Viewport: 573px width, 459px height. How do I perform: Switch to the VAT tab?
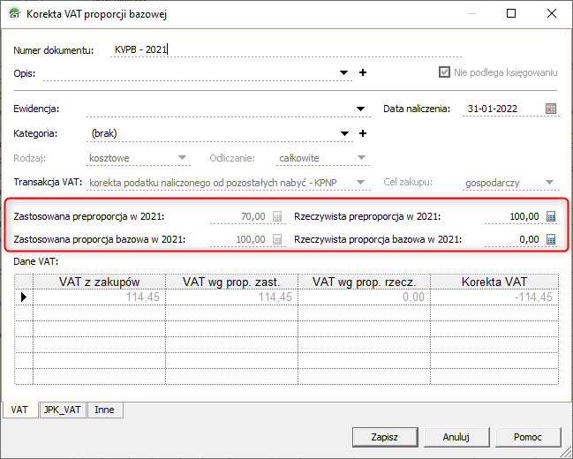(x=19, y=410)
